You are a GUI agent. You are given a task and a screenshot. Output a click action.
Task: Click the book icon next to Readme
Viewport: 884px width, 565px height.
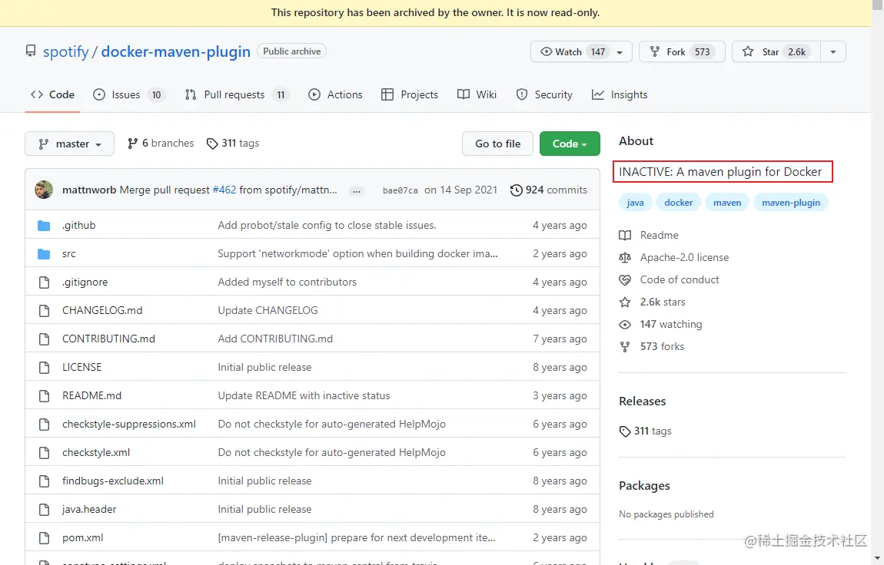[625, 235]
